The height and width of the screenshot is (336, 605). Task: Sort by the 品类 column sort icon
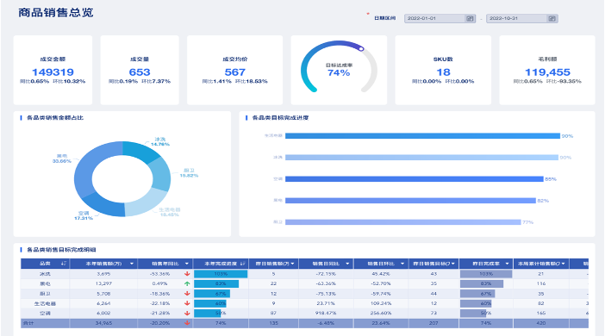tap(64, 264)
